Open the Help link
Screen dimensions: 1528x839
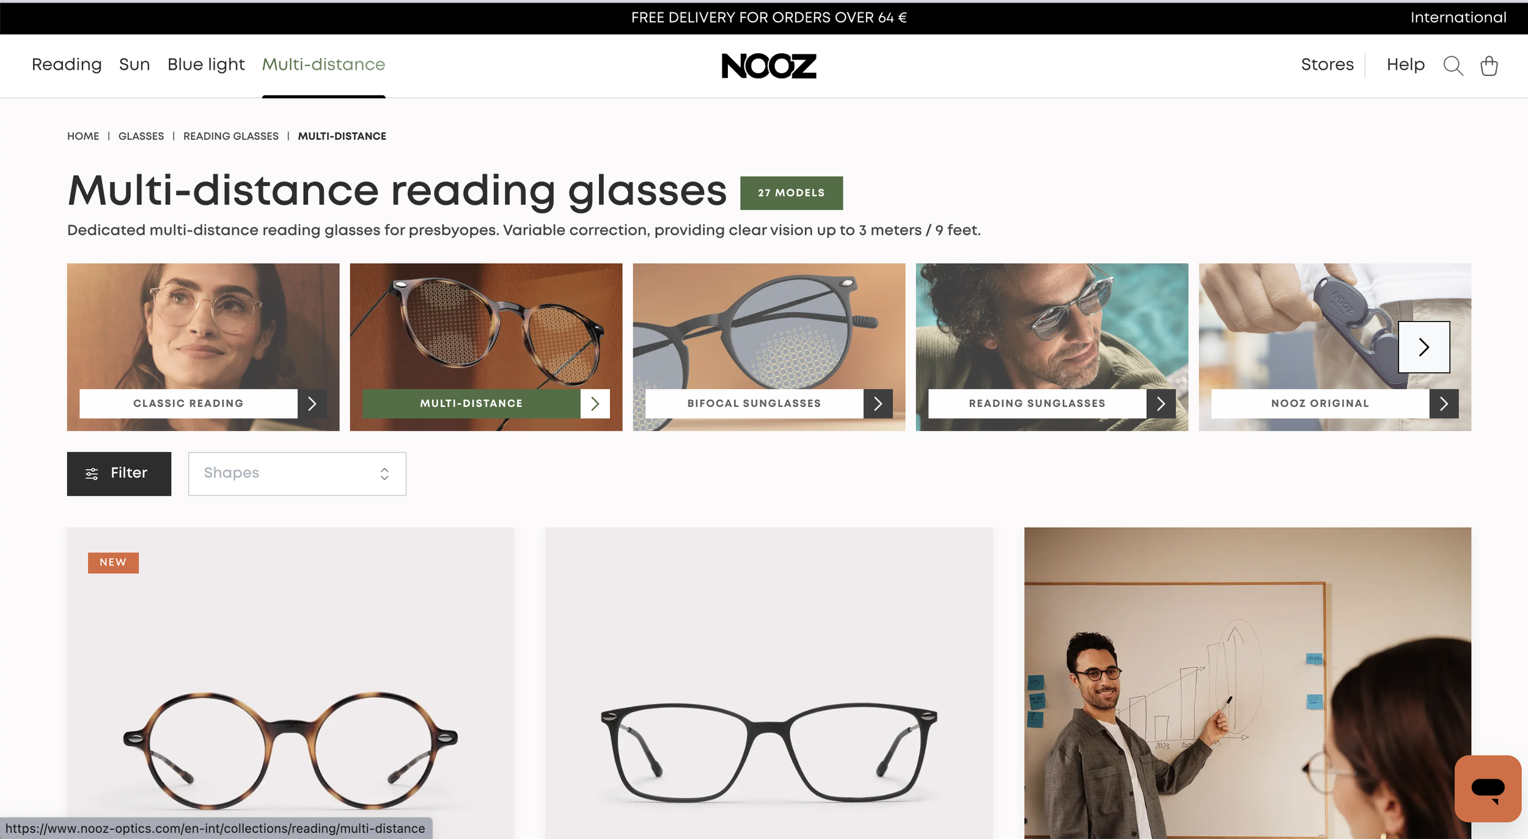(x=1405, y=65)
